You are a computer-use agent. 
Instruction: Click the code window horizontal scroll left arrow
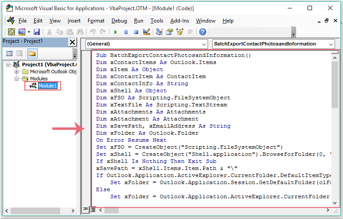[x=100, y=210]
